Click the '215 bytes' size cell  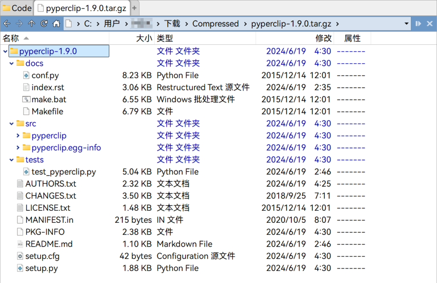point(133,220)
